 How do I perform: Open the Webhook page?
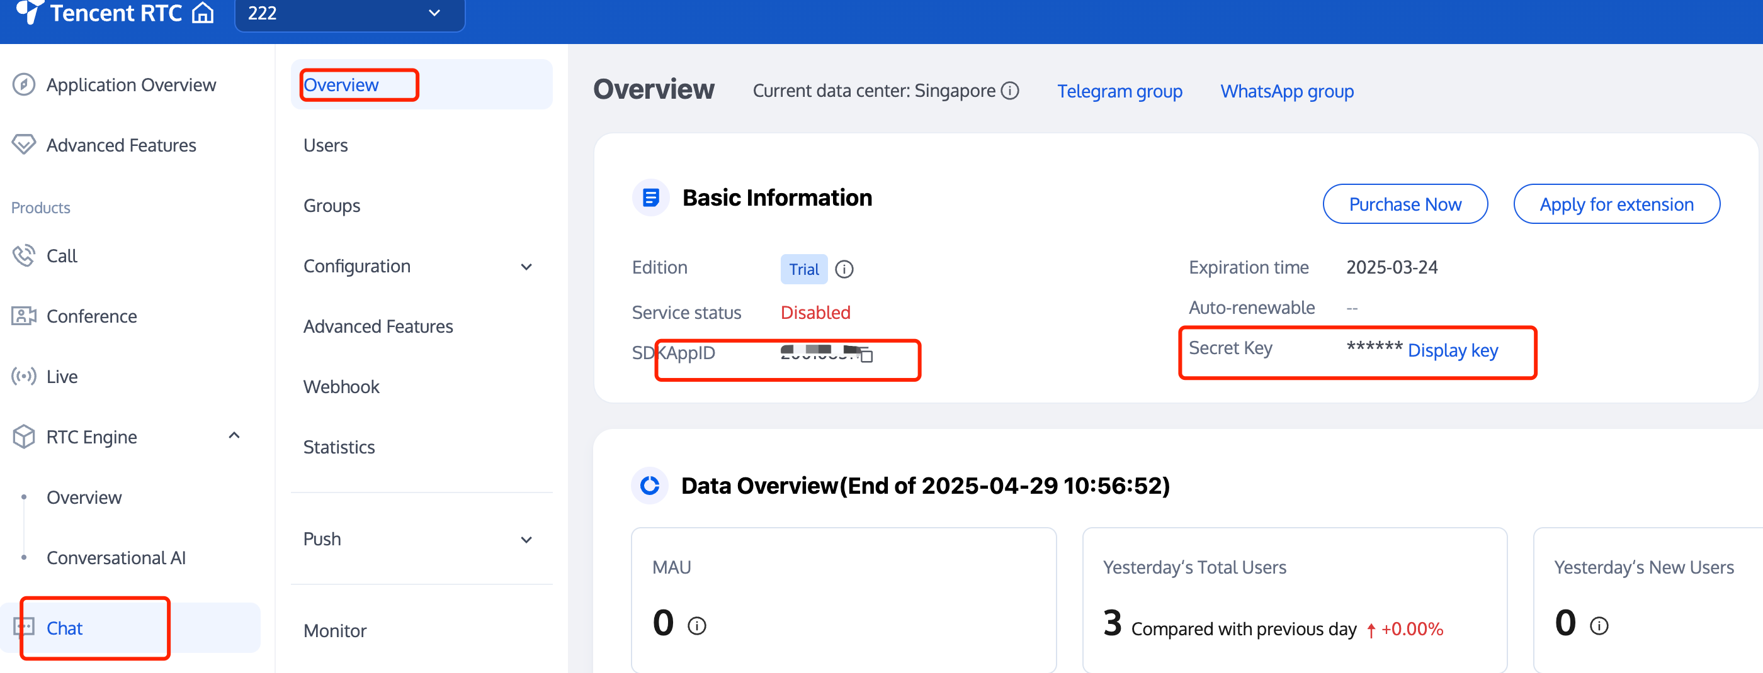(341, 386)
